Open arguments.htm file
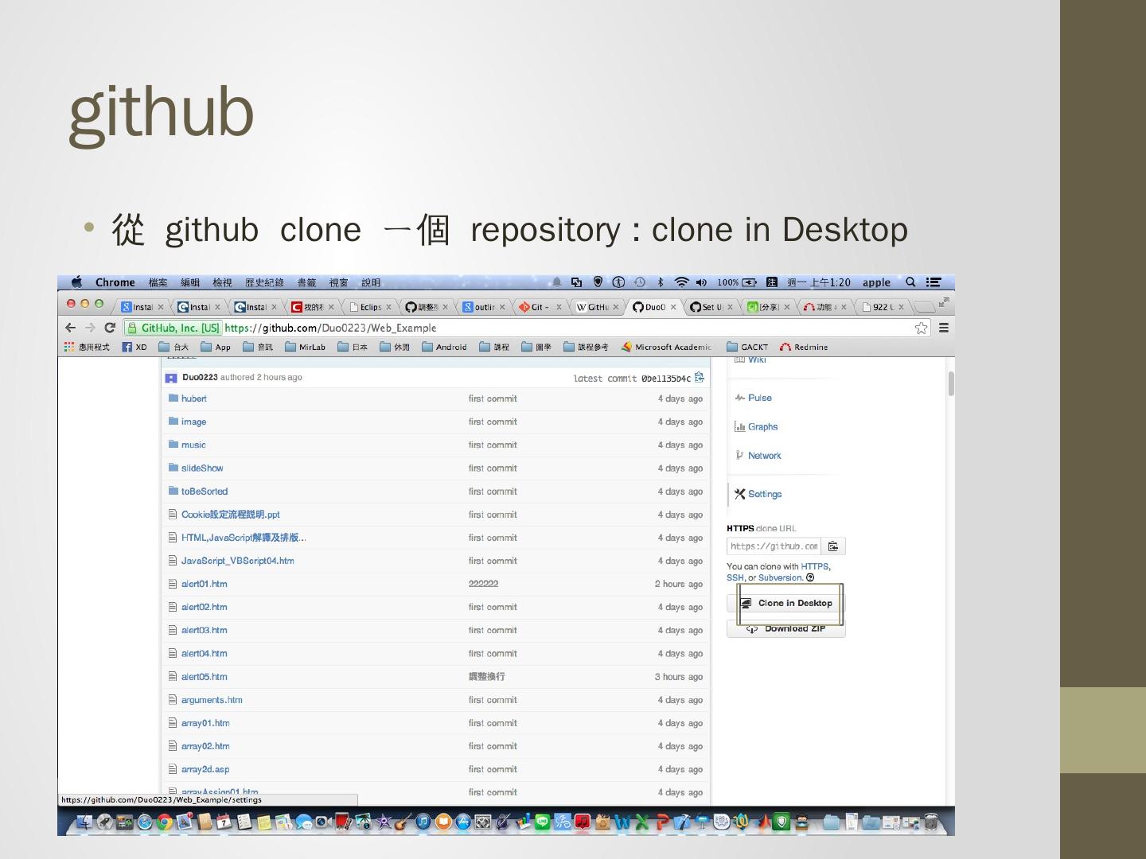 [x=212, y=700]
